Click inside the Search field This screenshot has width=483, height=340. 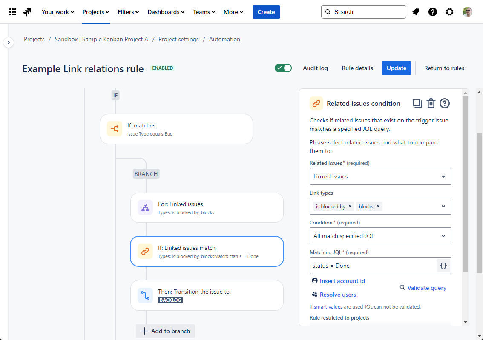[363, 11]
